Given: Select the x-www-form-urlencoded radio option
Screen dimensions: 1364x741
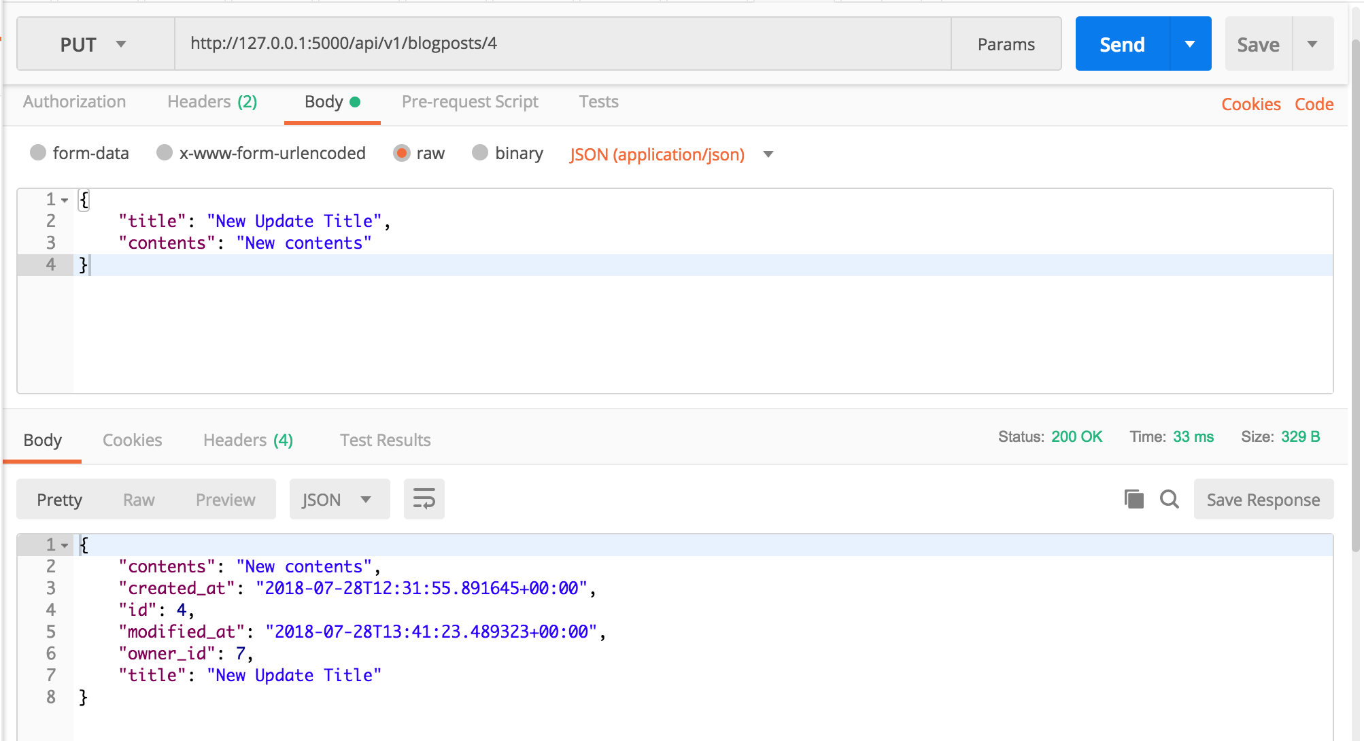Looking at the screenshot, I should [x=165, y=153].
